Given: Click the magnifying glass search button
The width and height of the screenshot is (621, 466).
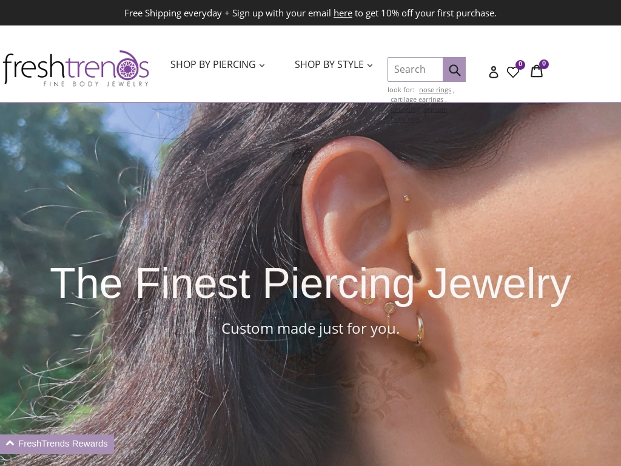Looking at the screenshot, I should tap(454, 70).
